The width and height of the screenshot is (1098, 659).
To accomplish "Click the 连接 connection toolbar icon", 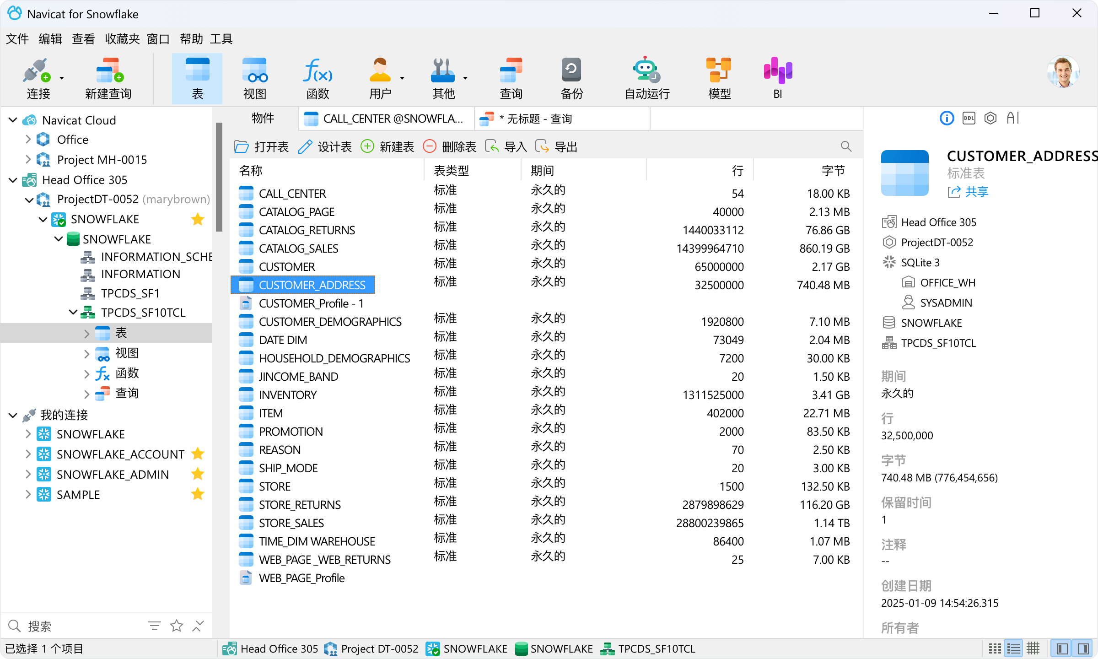I will (38, 78).
